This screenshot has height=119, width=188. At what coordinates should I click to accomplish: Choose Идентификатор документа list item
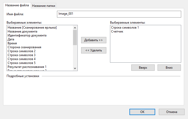click(27, 35)
